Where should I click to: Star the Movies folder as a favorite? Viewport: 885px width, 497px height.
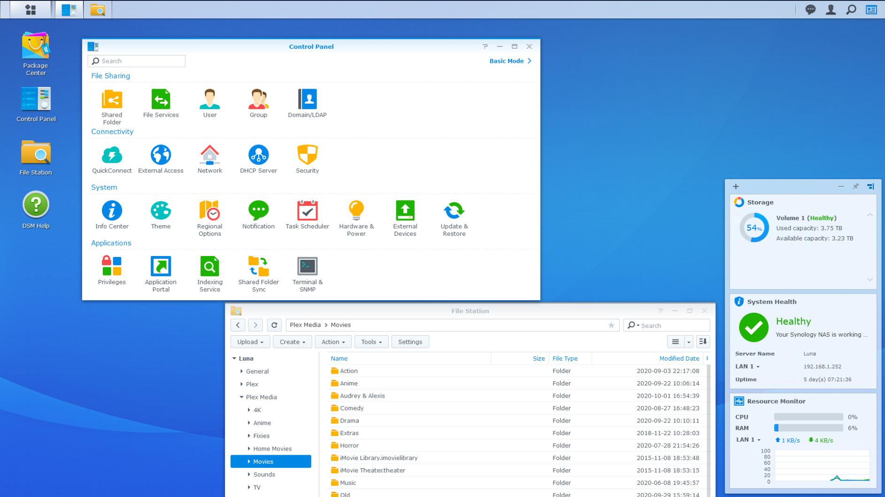pyautogui.click(x=611, y=325)
